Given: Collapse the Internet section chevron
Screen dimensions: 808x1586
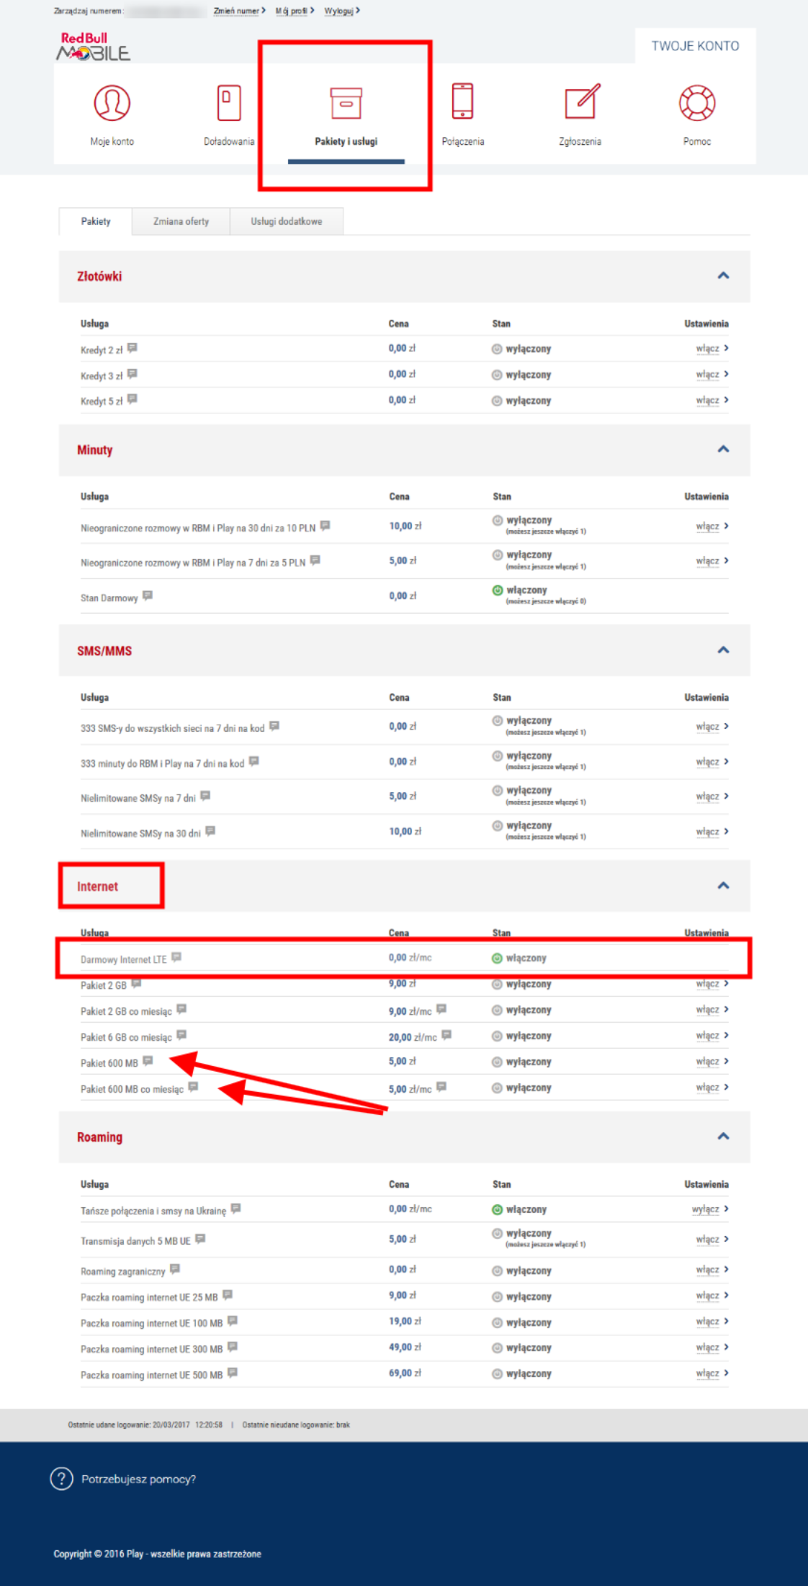Looking at the screenshot, I should pyautogui.click(x=723, y=886).
